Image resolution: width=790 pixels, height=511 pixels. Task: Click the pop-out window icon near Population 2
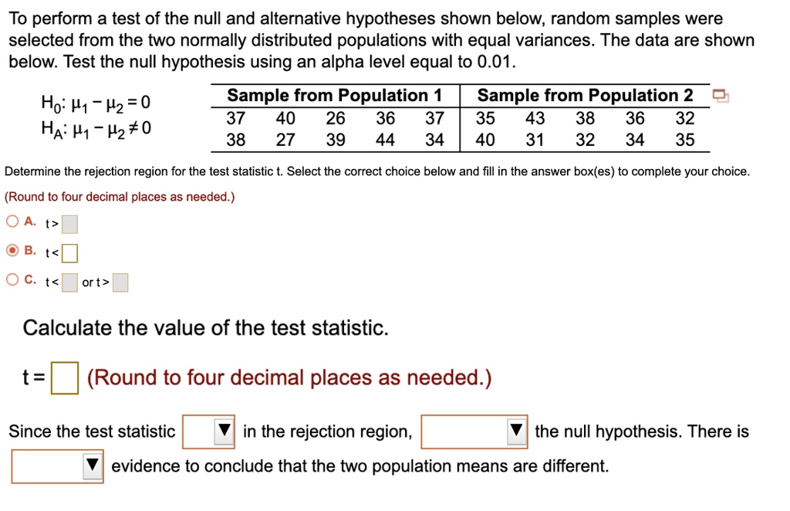tap(720, 94)
